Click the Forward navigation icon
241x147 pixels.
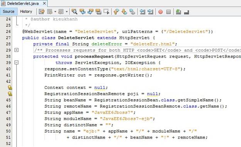pos(61,12)
